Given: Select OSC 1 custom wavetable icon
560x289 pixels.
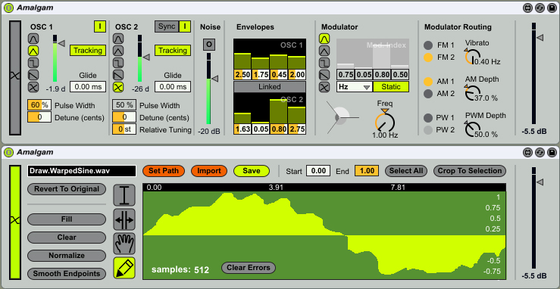Looking at the screenshot, I should [33, 87].
